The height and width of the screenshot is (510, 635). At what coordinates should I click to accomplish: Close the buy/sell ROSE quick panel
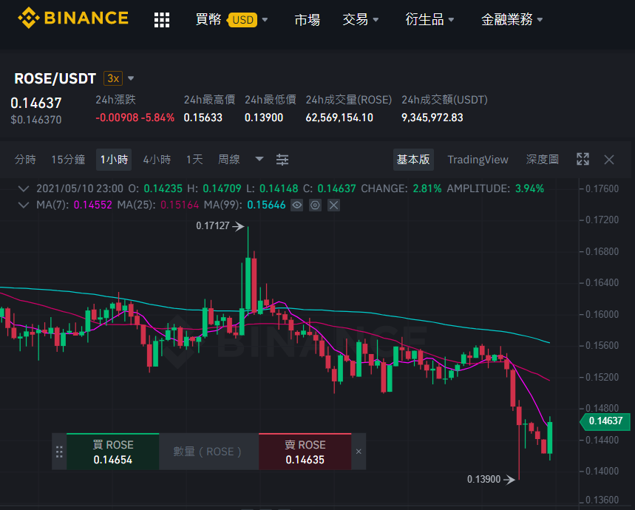tap(359, 452)
